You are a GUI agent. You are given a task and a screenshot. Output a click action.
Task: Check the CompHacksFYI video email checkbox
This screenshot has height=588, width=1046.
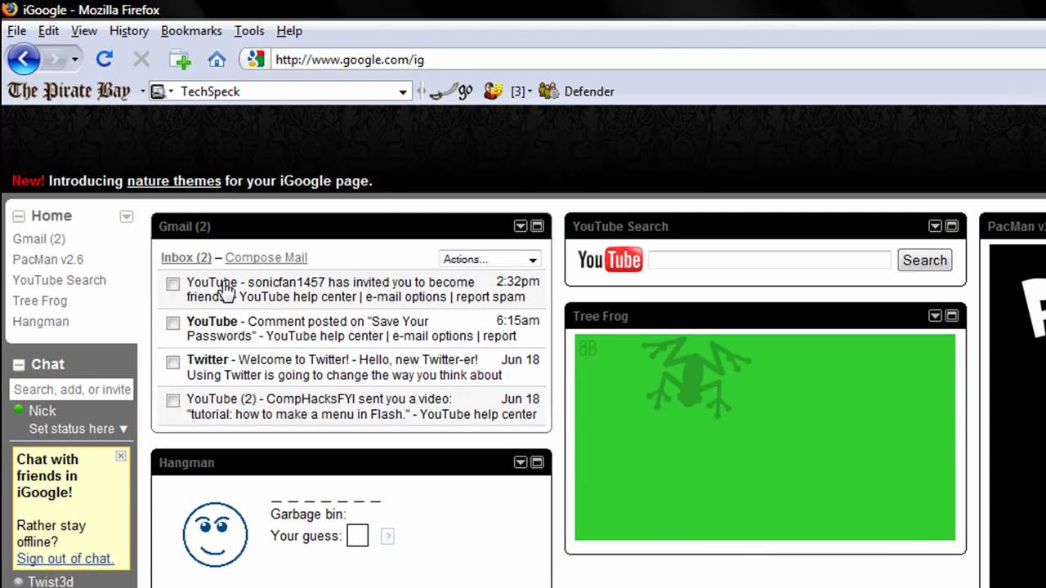click(x=173, y=401)
